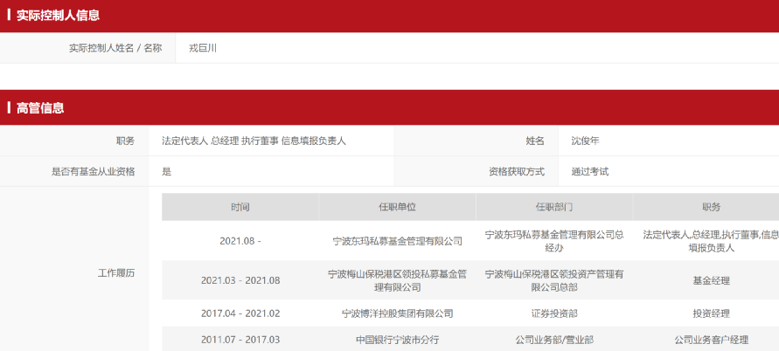Click the 中国银行宁波市分行 employer cell
This screenshot has height=351, width=779.
[397, 339]
